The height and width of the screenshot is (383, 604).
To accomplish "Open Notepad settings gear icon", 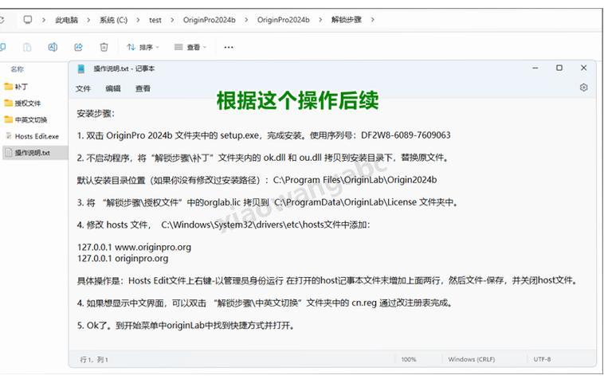I will tap(583, 88).
